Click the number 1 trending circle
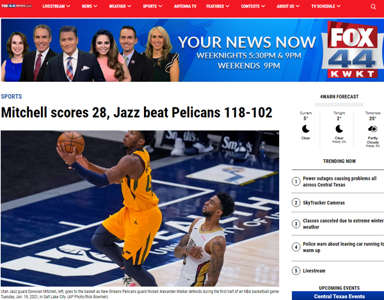The width and height of the screenshot is (384, 300). 296,182
